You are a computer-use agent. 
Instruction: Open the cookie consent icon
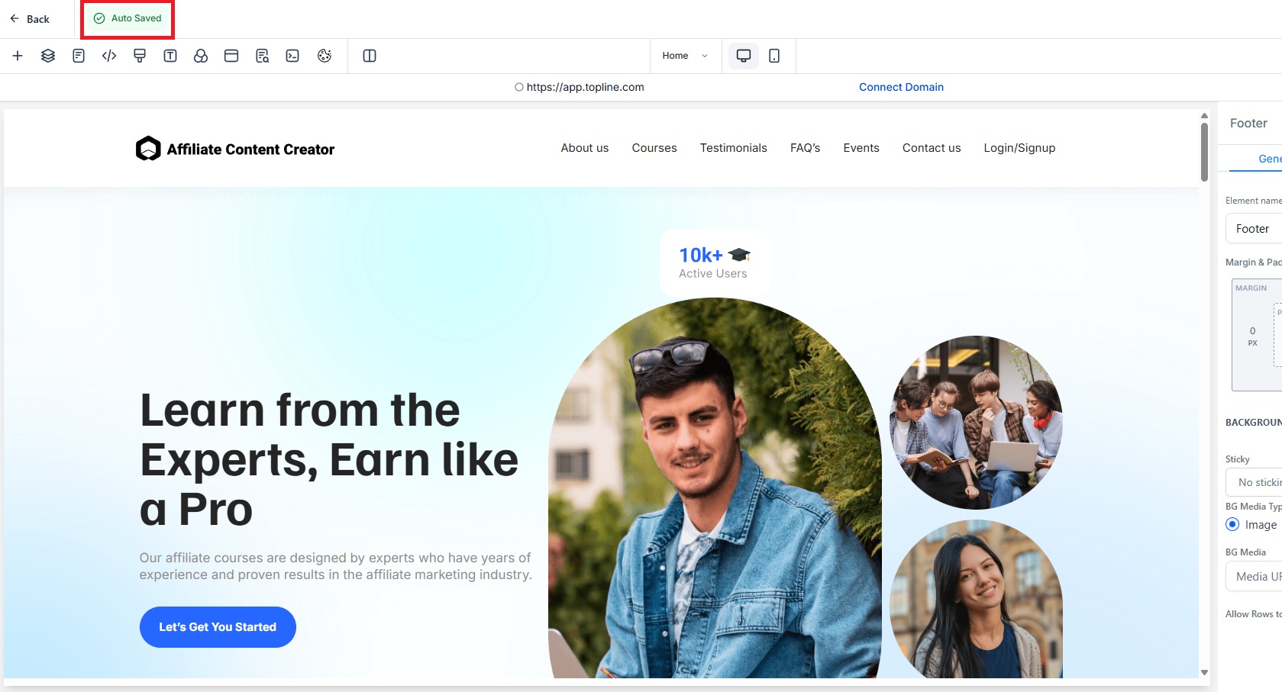click(325, 56)
